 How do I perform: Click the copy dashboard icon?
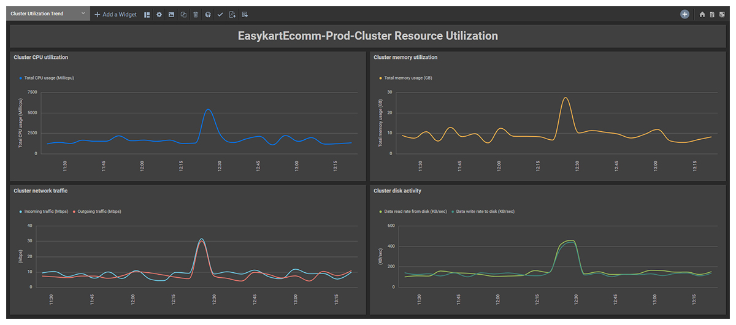click(x=183, y=14)
